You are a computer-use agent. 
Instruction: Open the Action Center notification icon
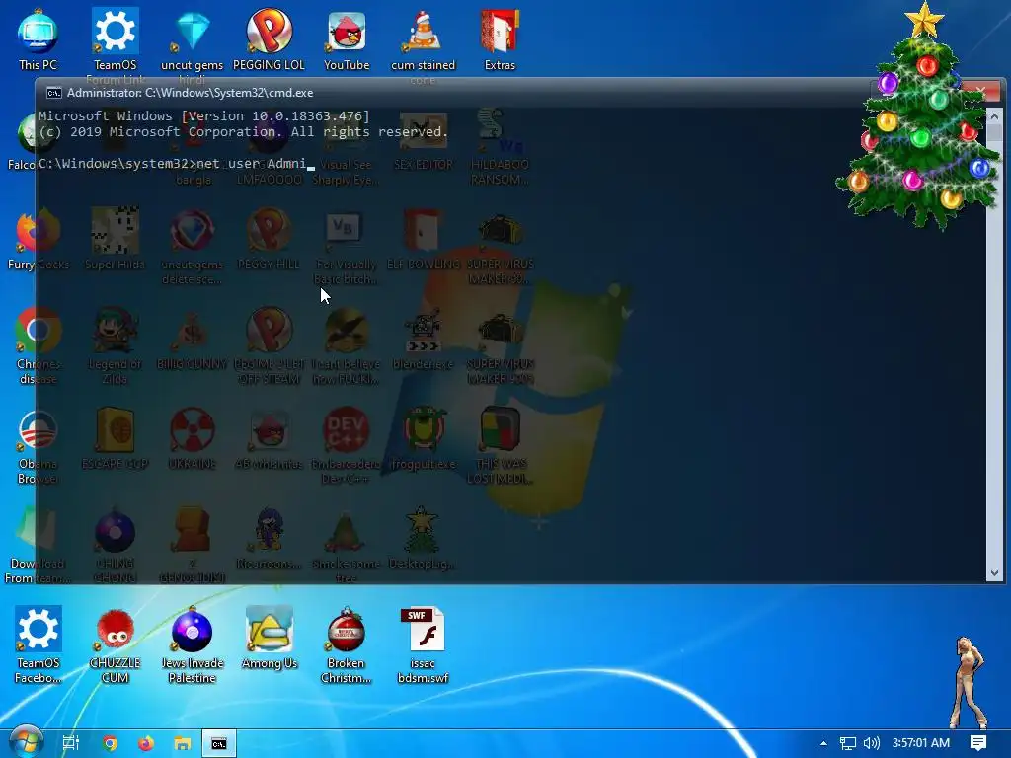pos(978,743)
